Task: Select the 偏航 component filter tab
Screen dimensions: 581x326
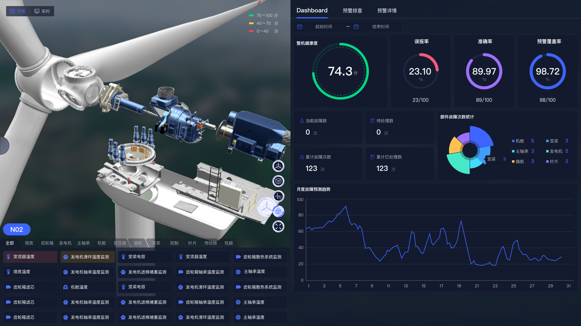Action: 138,243
